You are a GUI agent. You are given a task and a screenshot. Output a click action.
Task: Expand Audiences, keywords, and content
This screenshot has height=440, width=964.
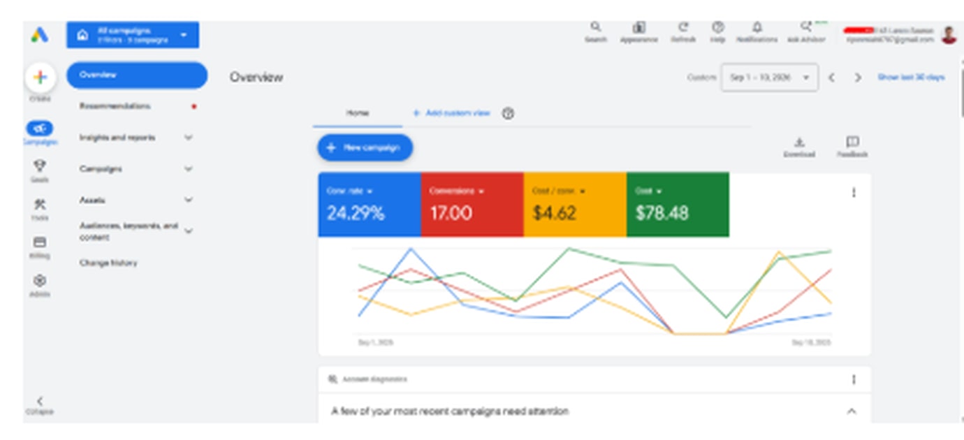188,231
